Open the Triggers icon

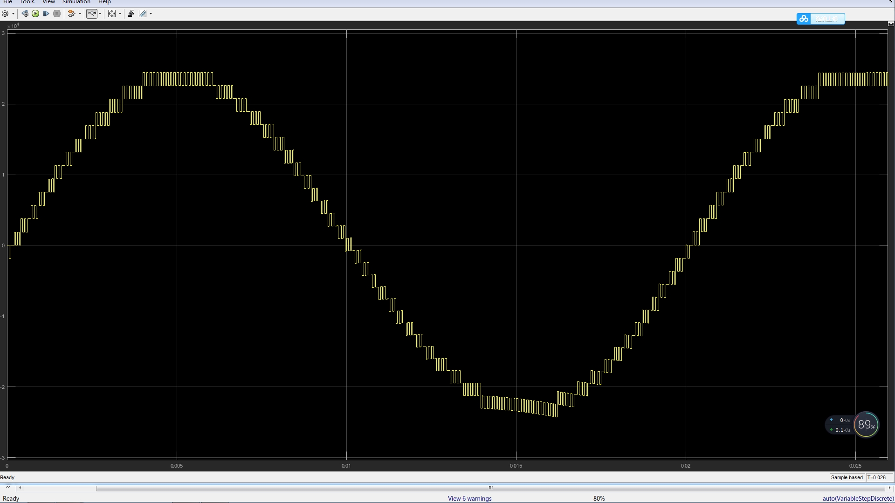tap(131, 14)
